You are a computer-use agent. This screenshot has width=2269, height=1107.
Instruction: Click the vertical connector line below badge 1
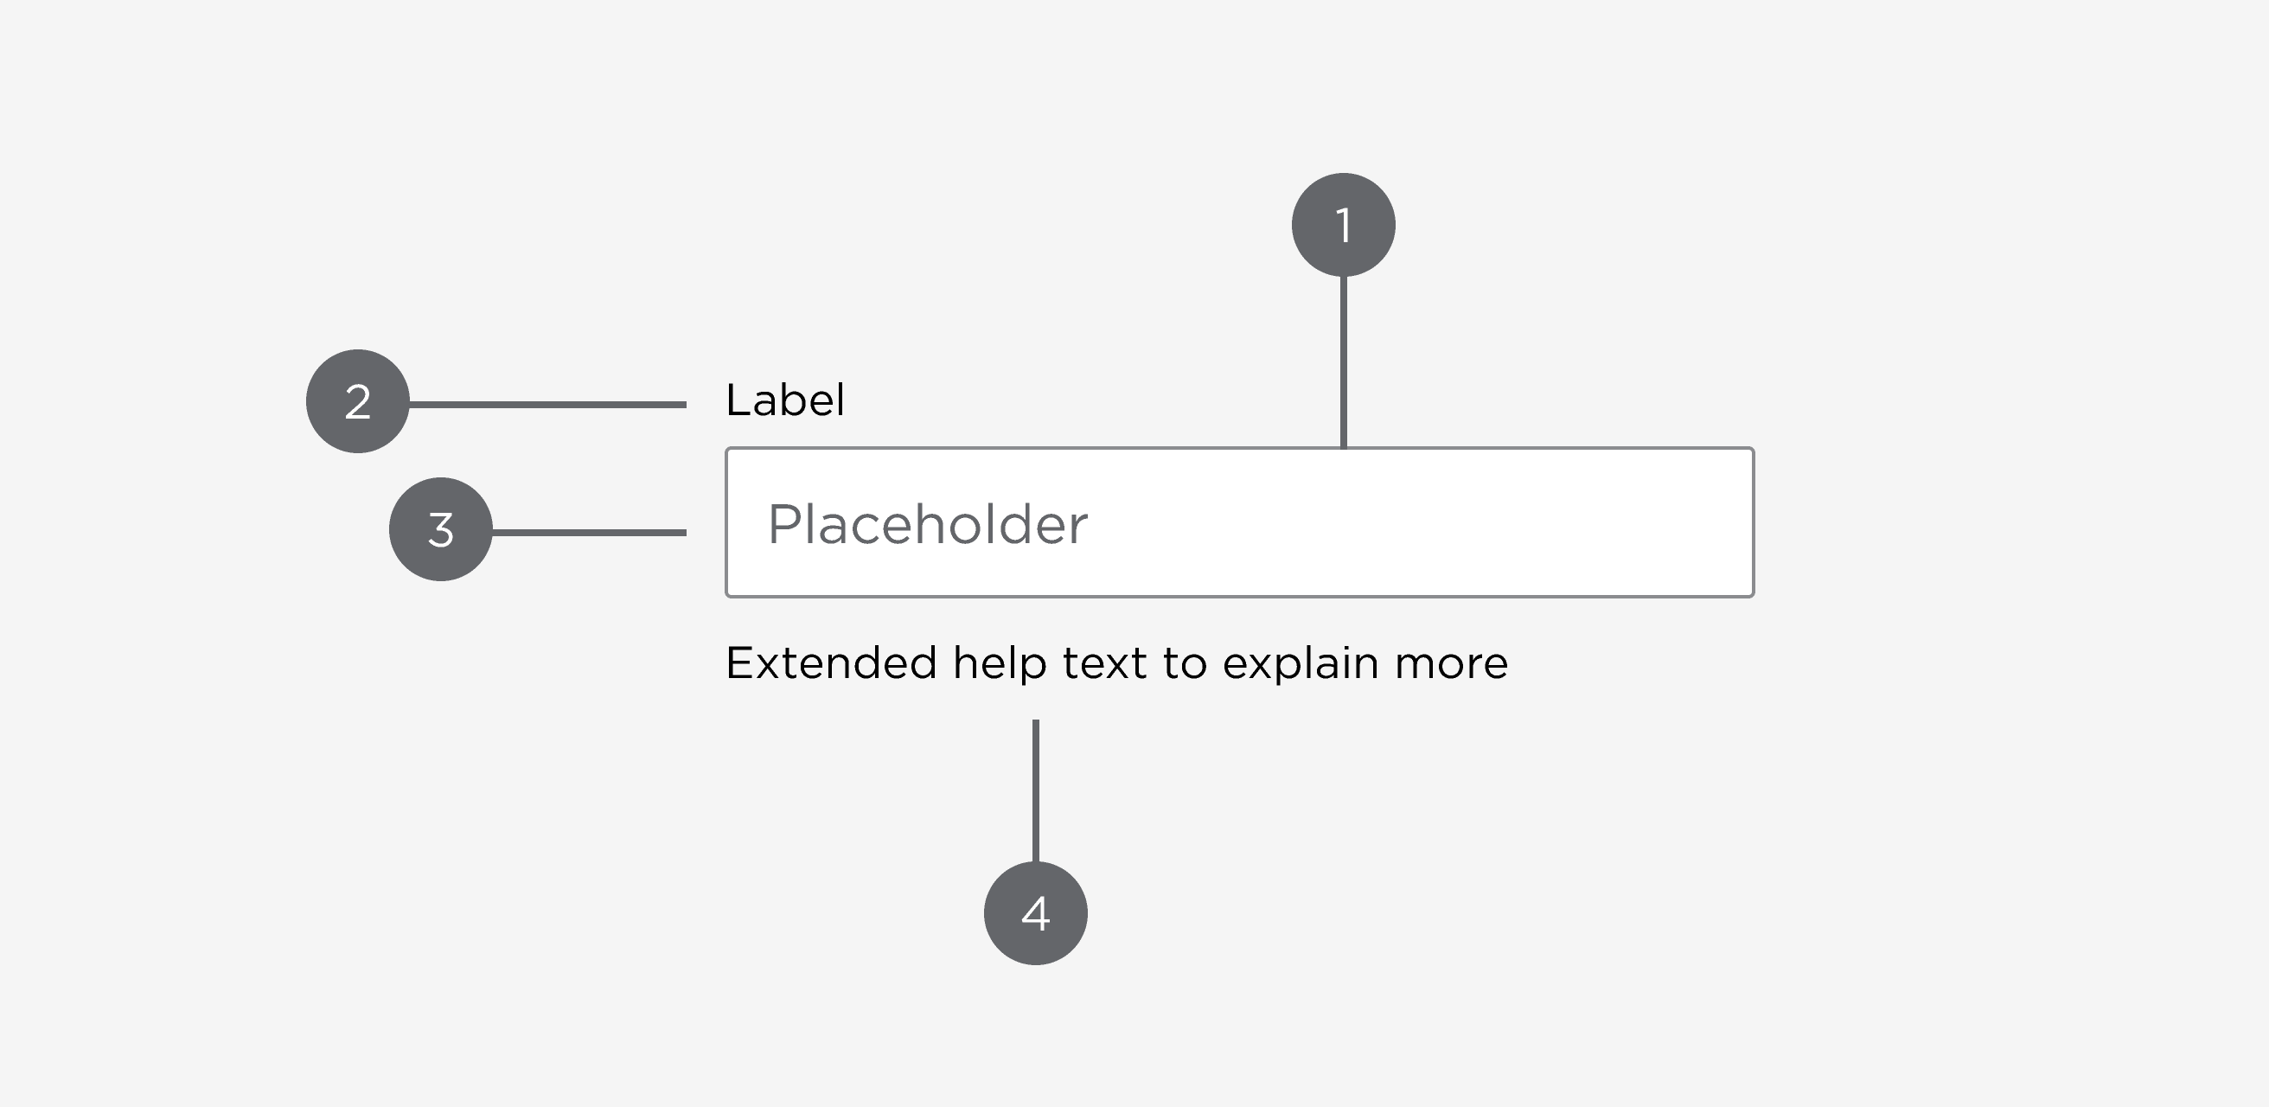(x=1342, y=362)
